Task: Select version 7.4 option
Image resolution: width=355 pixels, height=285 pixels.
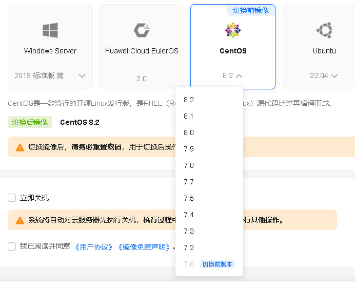Action: click(209, 215)
